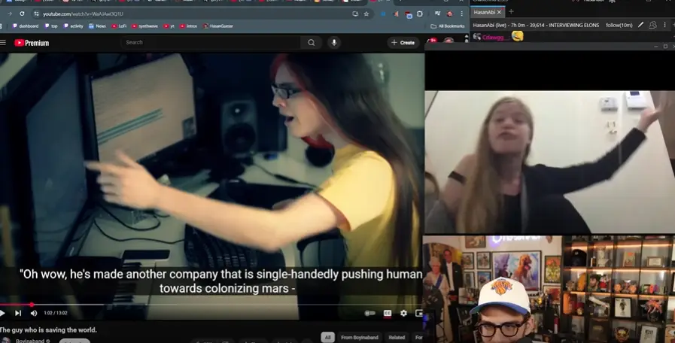Open the All Bookmarks folder

tap(447, 26)
